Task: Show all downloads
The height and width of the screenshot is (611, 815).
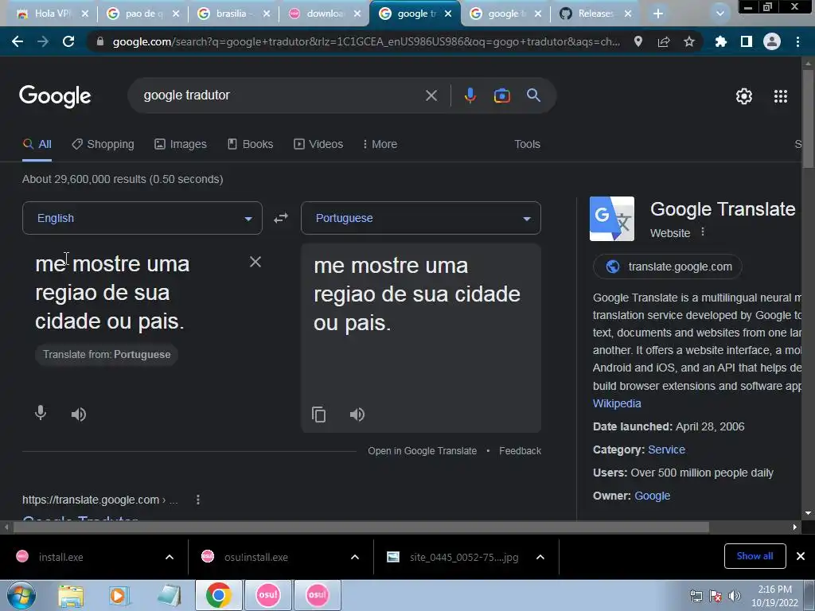Action: (x=755, y=556)
